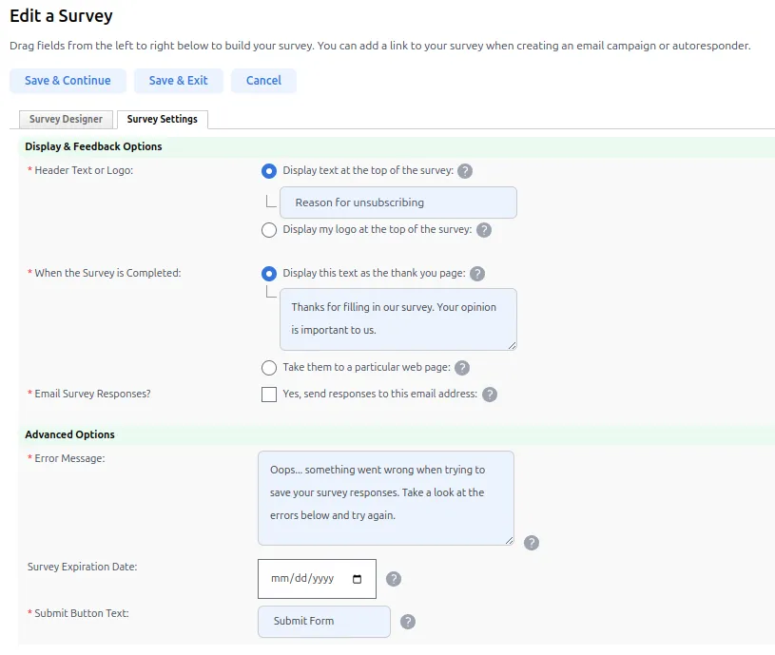Open help for thank you page text
Image resolution: width=775 pixels, height=655 pixels.
(477, 274)
